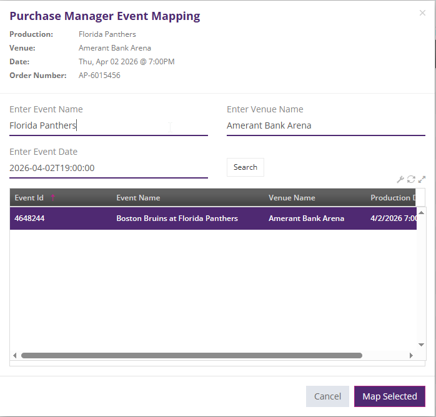
Task: Click 4/2/2026 production date cell
Action: tap(393, 218)
